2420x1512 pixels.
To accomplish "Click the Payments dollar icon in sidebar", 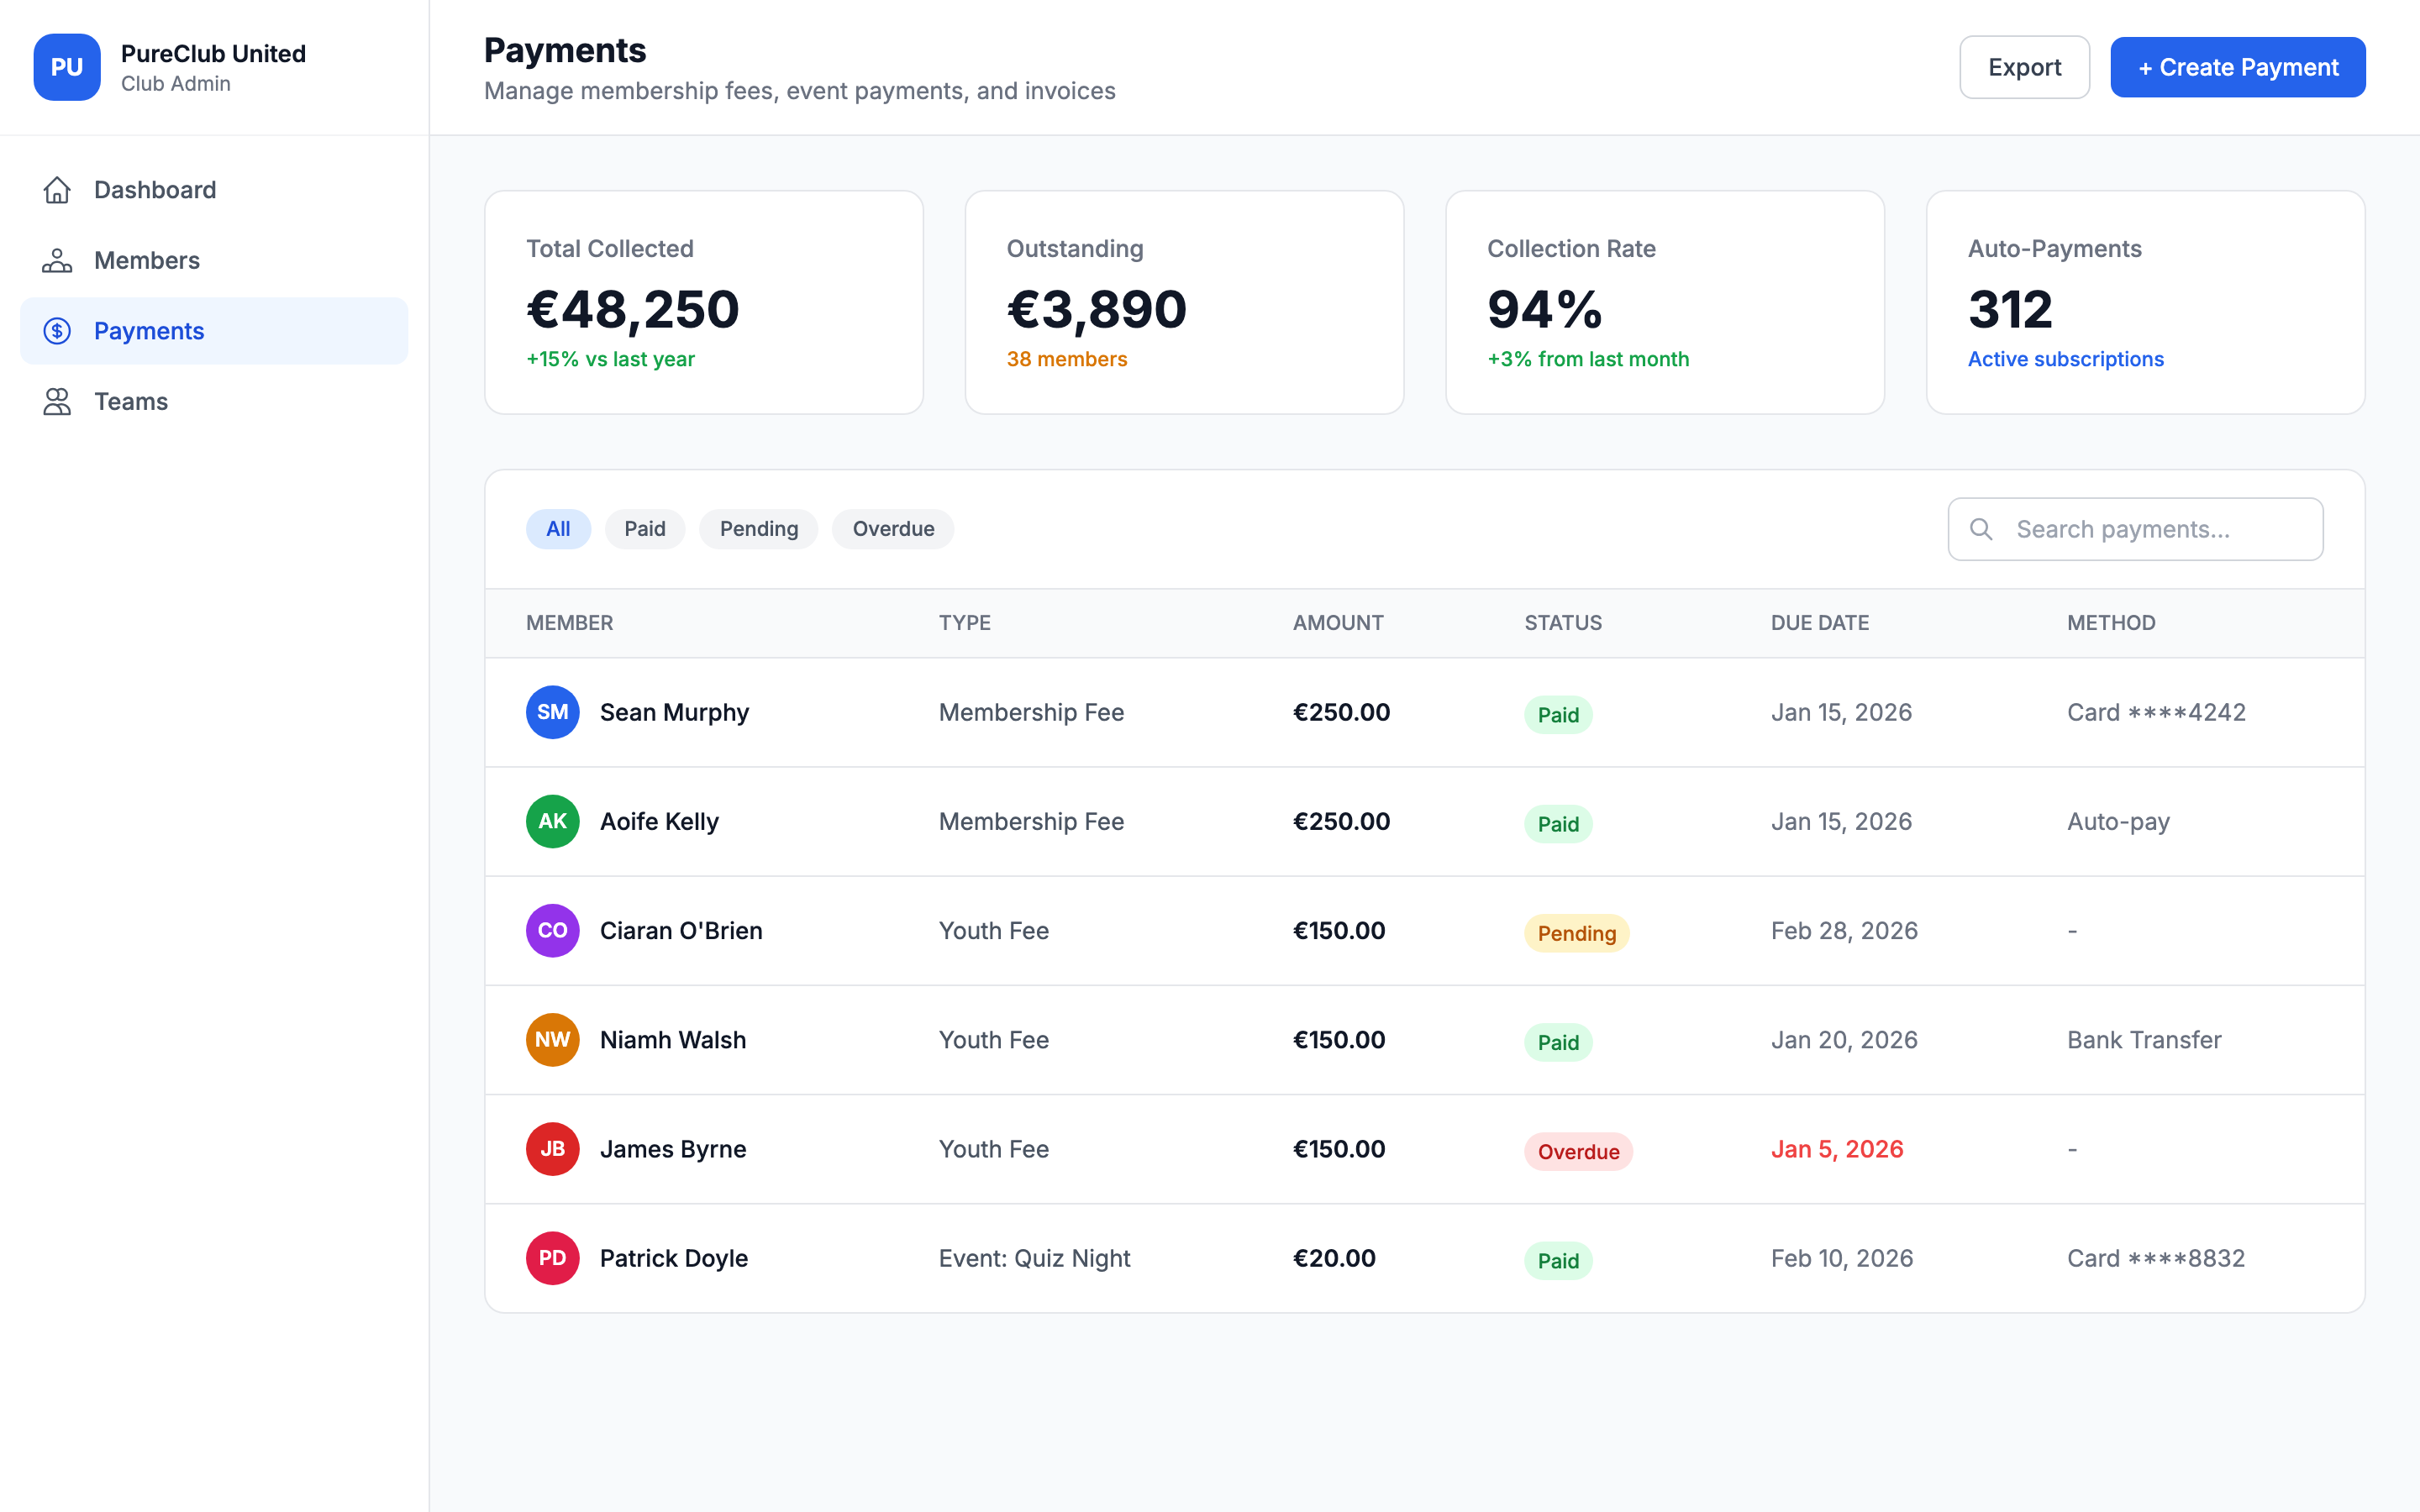I will coord(57,330).
